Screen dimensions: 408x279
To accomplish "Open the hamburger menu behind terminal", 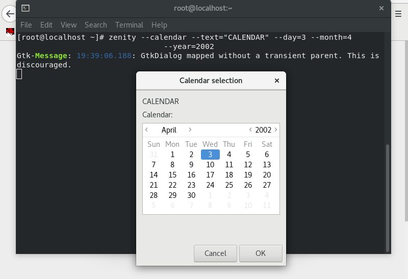I will click(x=398, y=14).
